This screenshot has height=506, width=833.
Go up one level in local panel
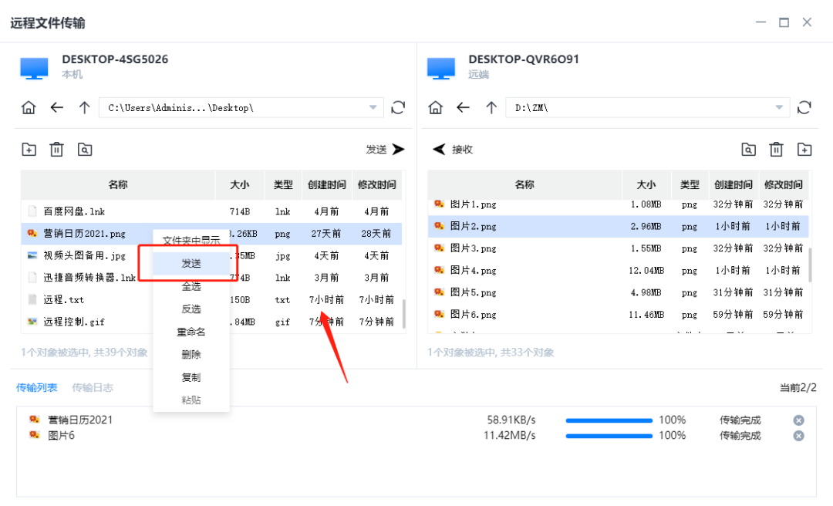coord(85,108)
